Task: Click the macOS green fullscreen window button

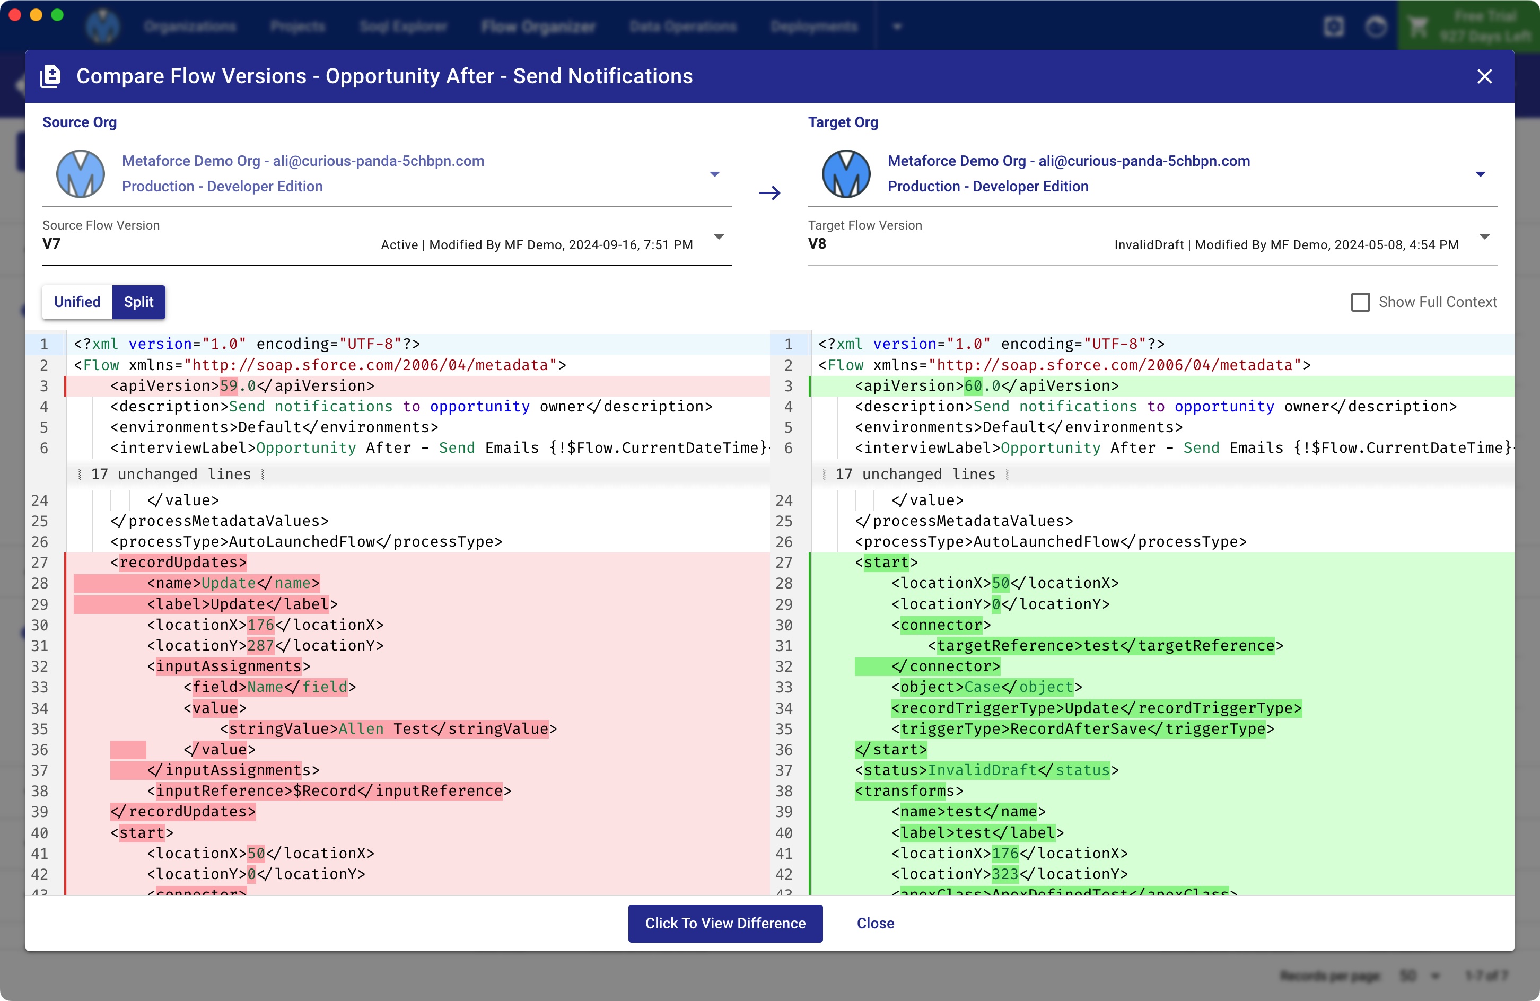Action: click(x=57, y=15)
